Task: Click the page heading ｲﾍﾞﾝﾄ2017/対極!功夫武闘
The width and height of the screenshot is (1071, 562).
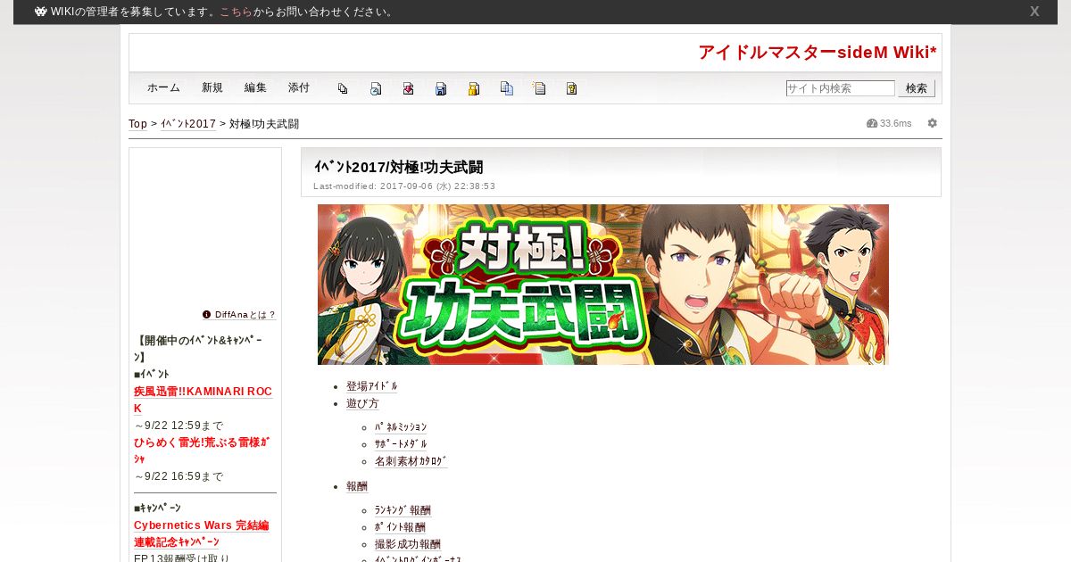Action: tap(398, 167)
